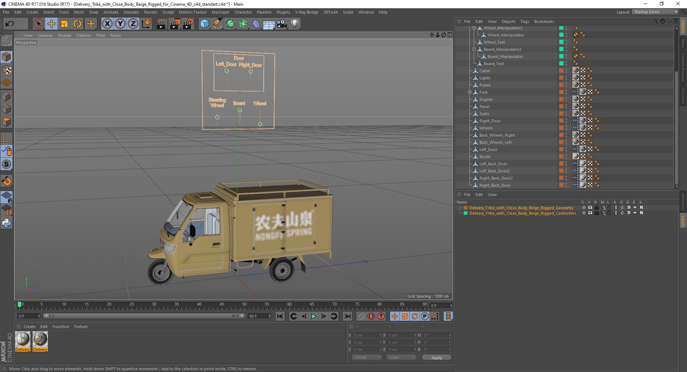Viewport: 687px width, 372px height.
Task: Open the World coordinate dropdown
Action: coord(367,357)
